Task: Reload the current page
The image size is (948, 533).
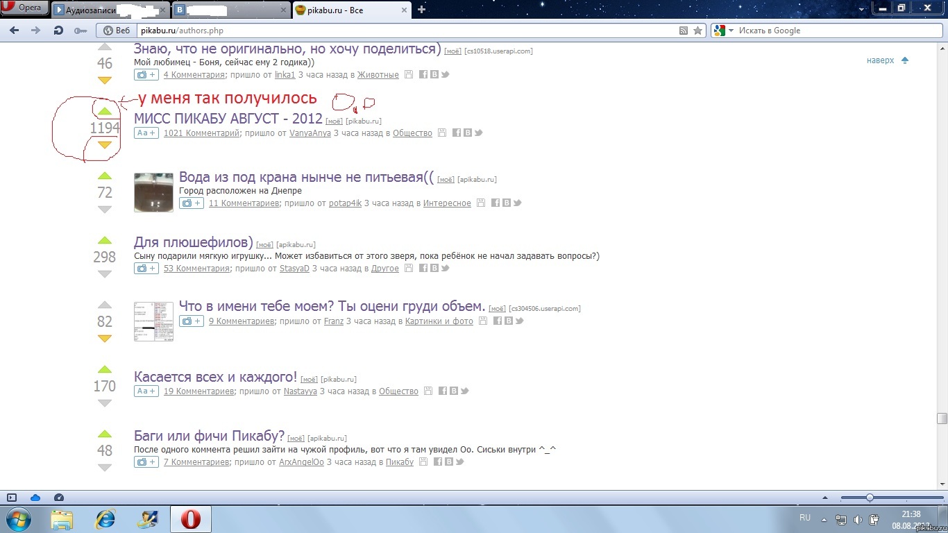Action: [x=58, y=31]
